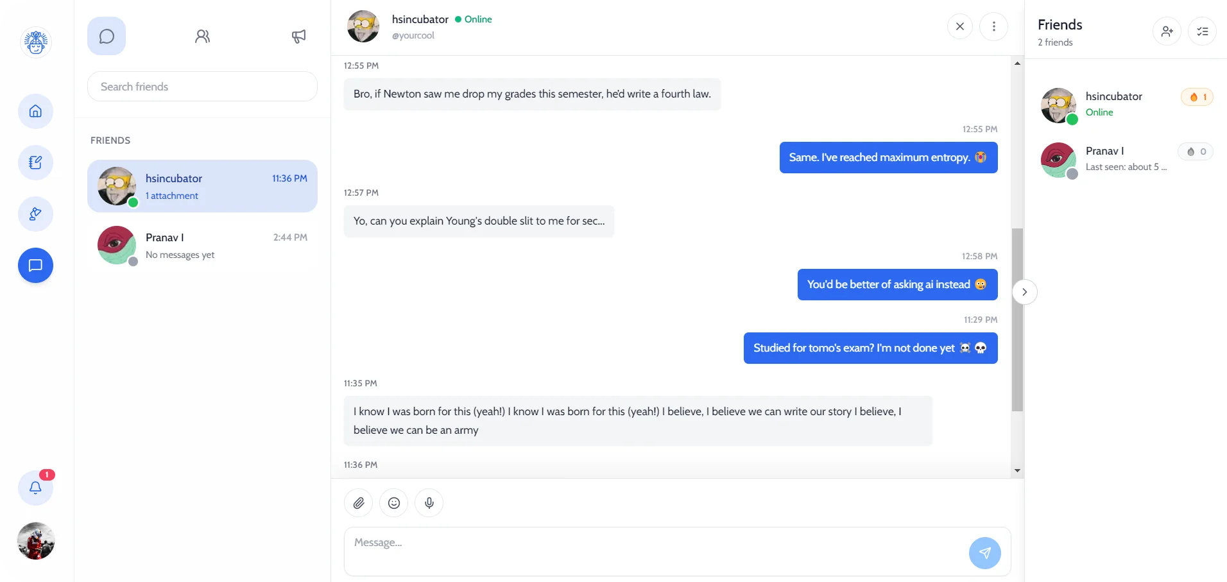Viewport: 1227px width, 582px height.
Task: Switch to the chats tab
Action: tap(107, 36)
